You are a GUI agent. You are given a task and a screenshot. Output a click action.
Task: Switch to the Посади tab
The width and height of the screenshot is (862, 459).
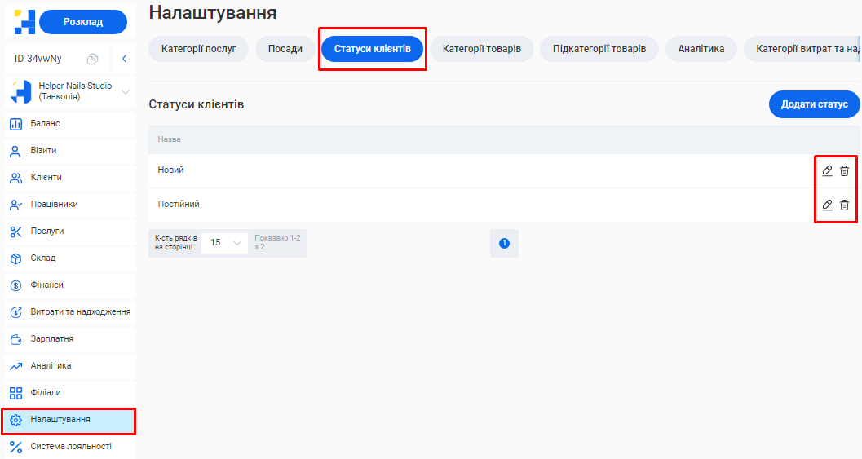click(x=285, y=49)
